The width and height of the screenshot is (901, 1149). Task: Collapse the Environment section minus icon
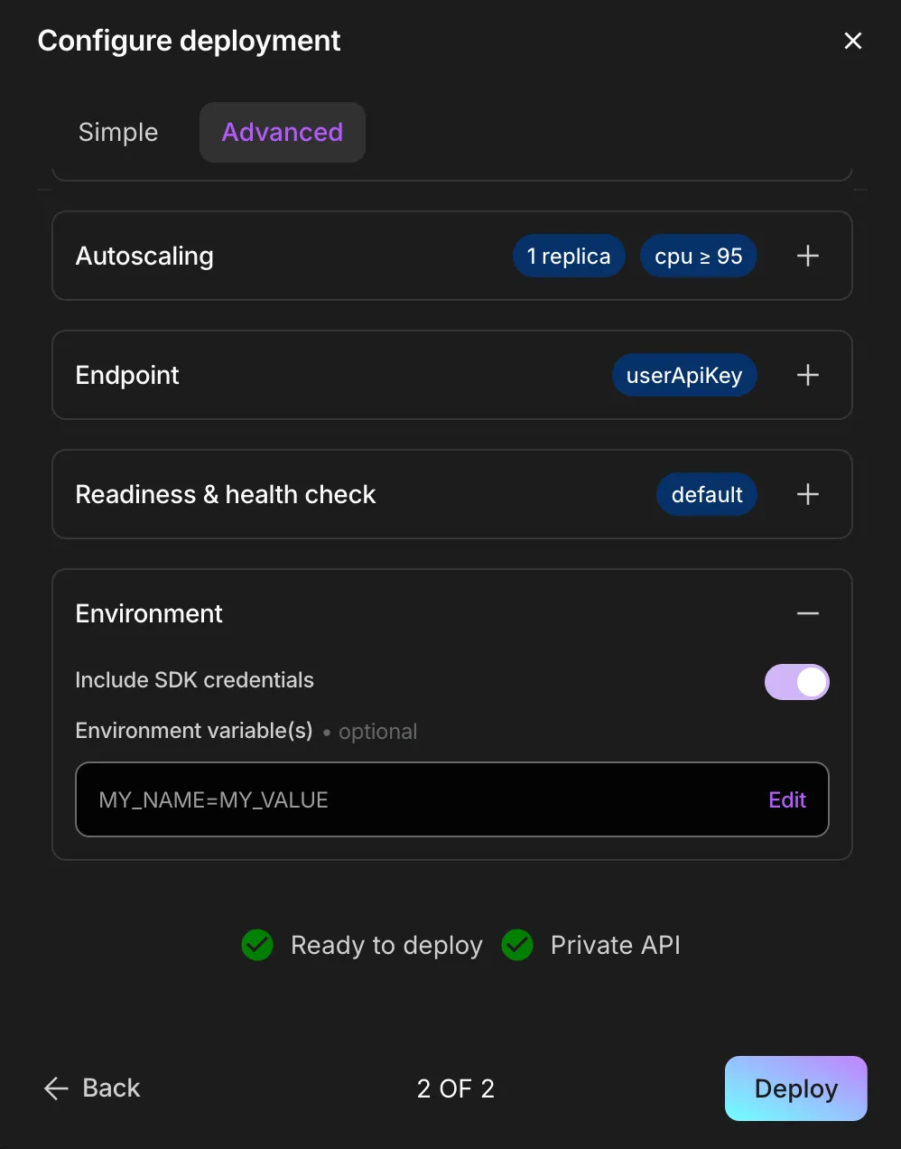[x=808, y=613]
